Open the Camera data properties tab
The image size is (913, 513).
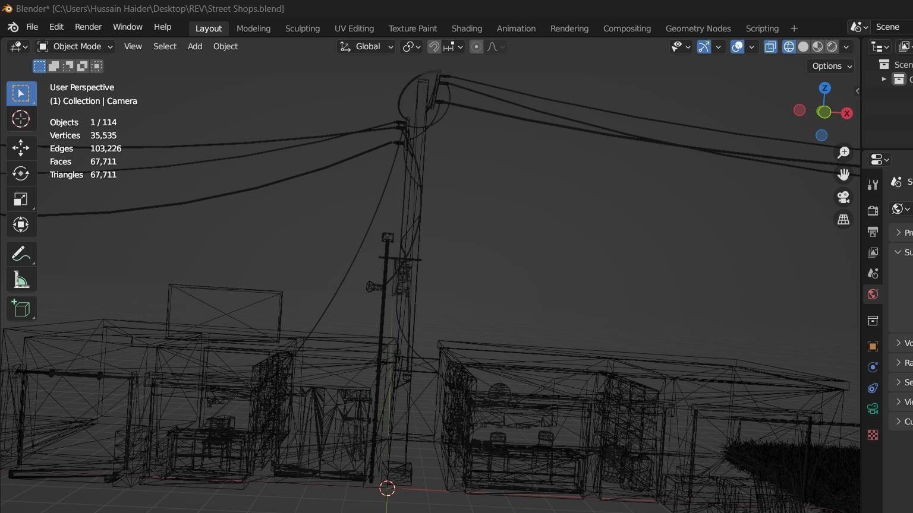[x=873, y=408]
